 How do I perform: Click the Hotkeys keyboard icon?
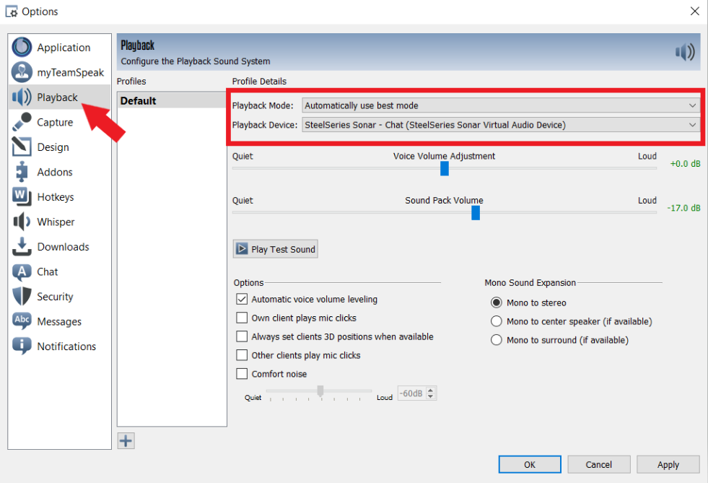point(22,196)
